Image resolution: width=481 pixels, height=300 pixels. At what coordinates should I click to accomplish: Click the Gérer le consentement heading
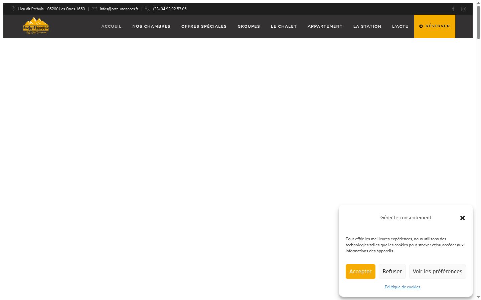406,218
